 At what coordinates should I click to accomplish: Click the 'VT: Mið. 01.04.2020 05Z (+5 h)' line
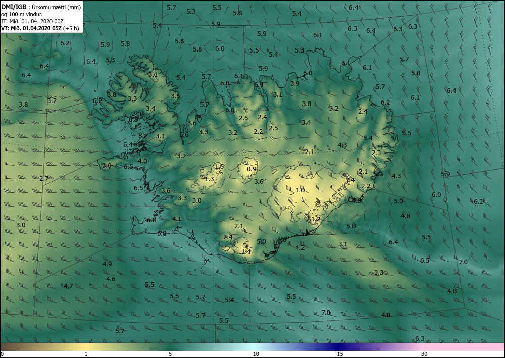click(40, 28)
